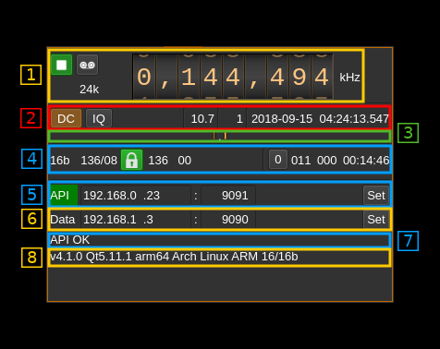Reset event counts with the 0 button
This screenshot has width=440, height=349.
tap(278, 160)
